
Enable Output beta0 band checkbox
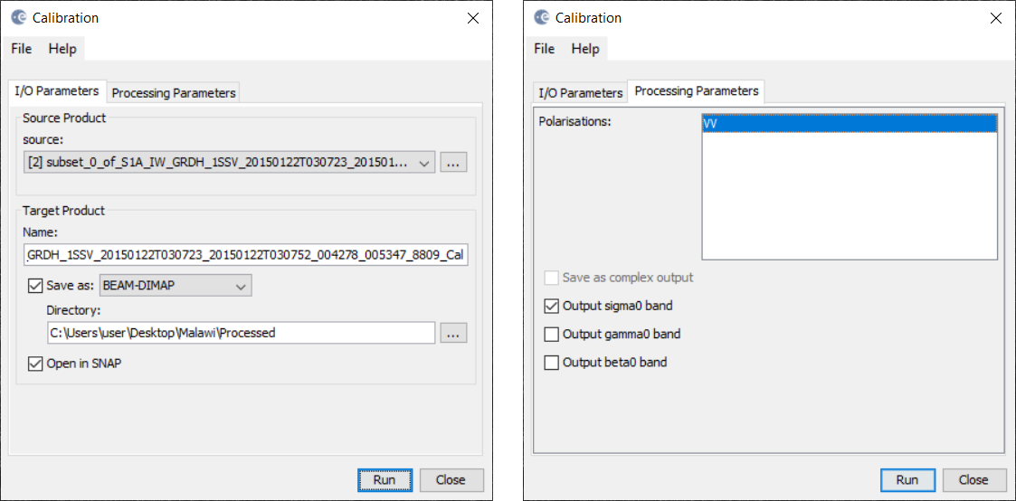coord(551,363)
